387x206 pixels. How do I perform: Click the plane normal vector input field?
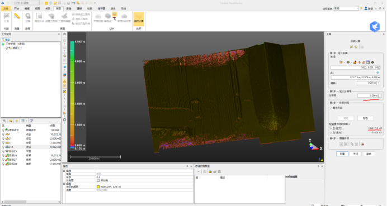pos(356,68)
